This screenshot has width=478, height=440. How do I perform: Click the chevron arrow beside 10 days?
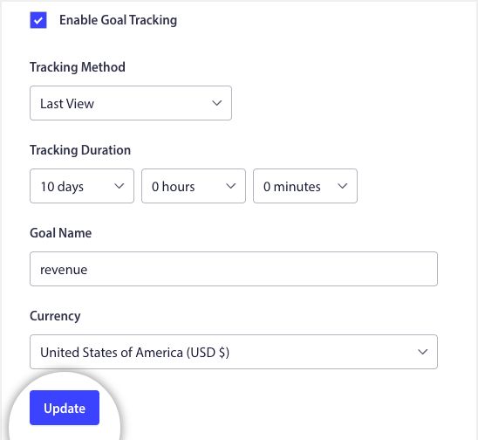pos(119,186)
